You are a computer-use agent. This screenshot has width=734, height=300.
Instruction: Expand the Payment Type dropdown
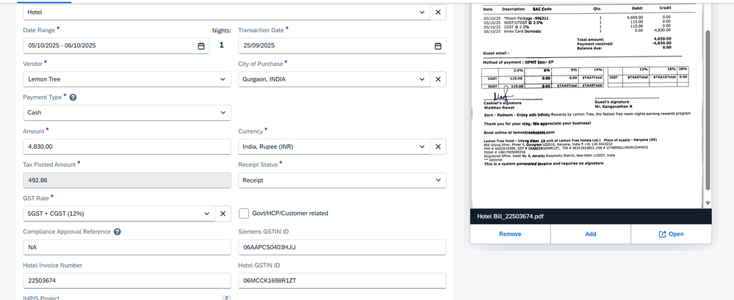click(223, 113)
